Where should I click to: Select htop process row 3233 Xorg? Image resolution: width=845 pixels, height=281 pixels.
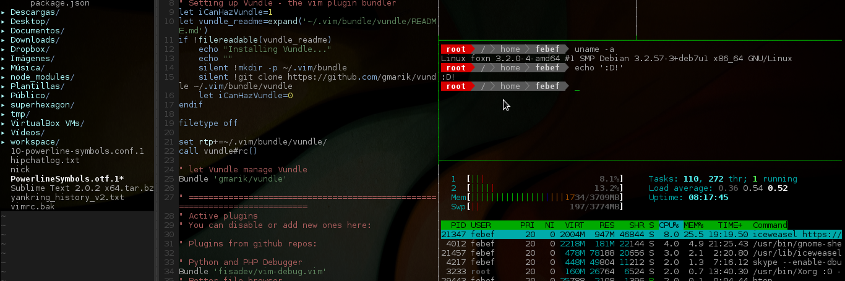[x=641, y=271]
